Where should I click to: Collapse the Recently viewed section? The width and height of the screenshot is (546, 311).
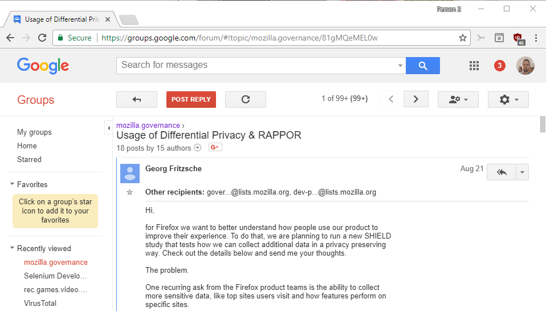(x=12, y=248)
